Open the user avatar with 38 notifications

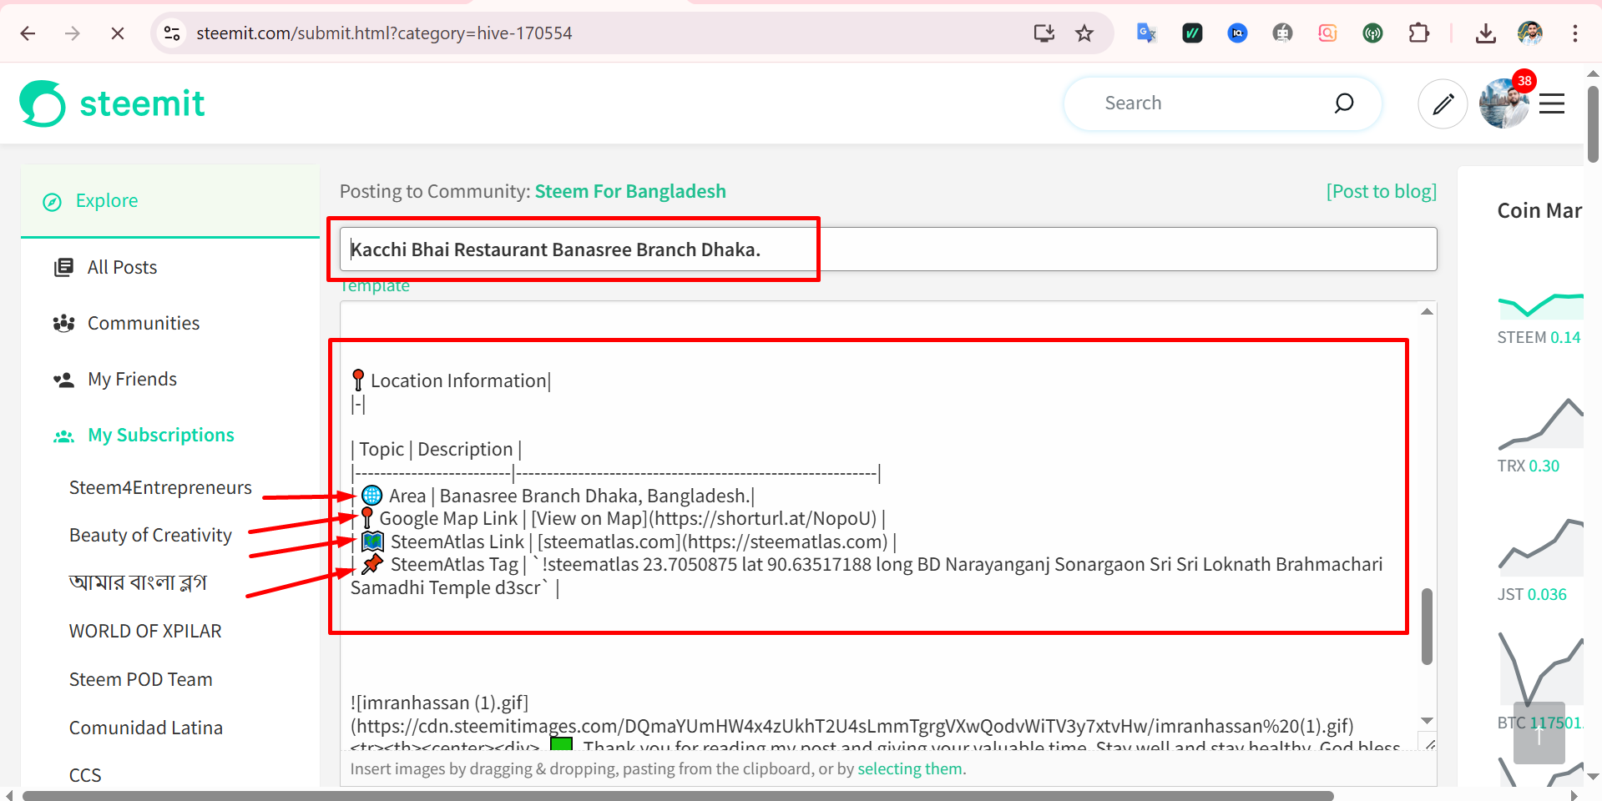pos(1504,103)
